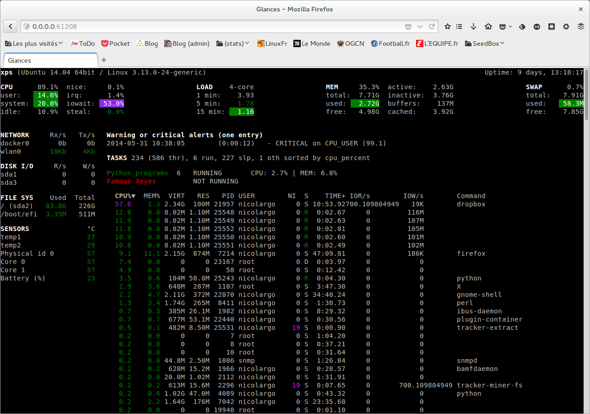The width and height of the screenshot is (590, 414).
Task: Go back with the back arrow button
Action: tap(11, 27)
